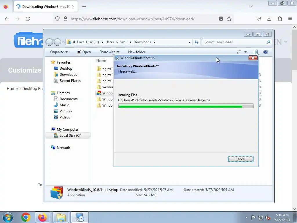The width and height of the screenshot is (297, 223).
Task: Show hidden tray icons
Action: coord(247,217)
